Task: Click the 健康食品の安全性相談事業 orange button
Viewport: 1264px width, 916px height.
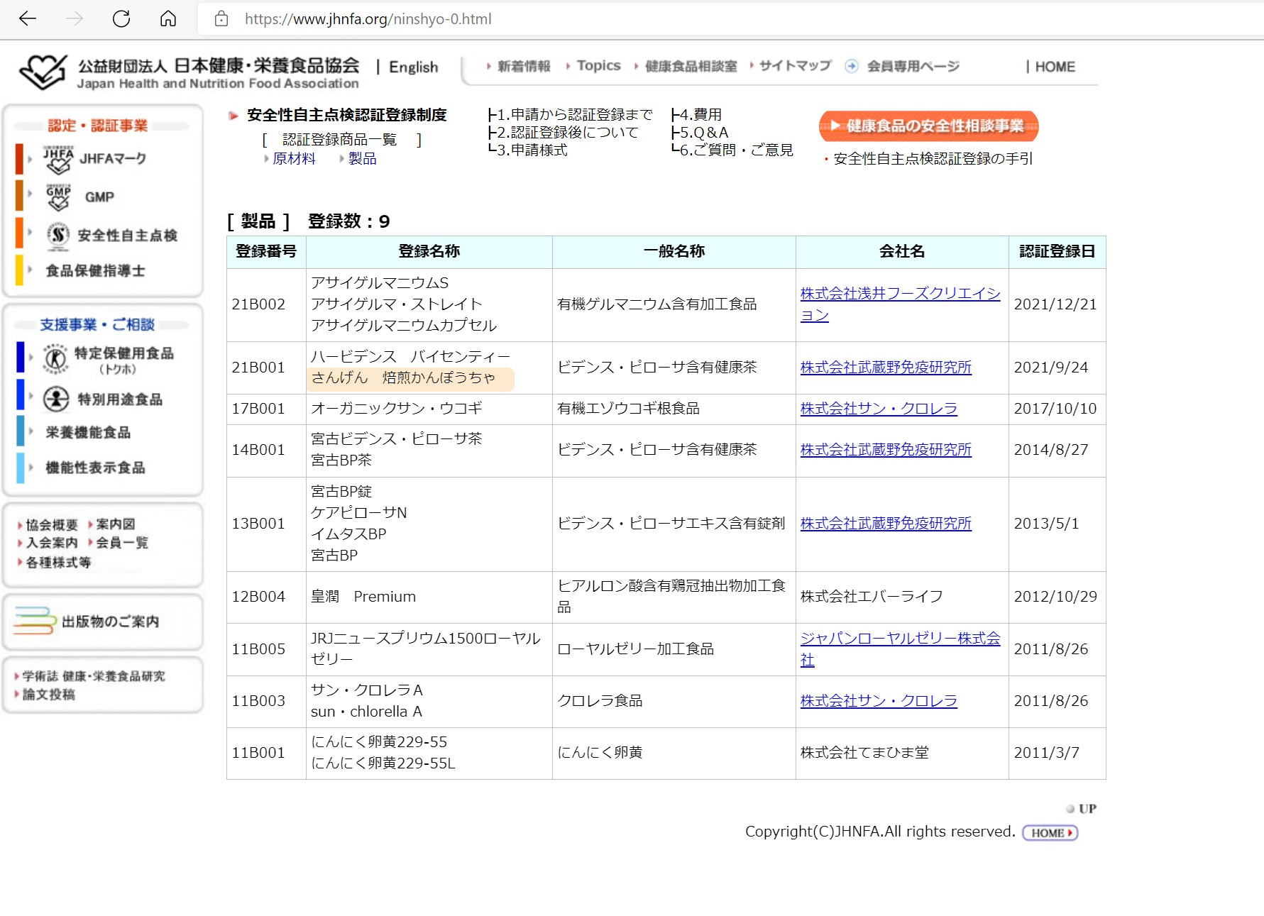Action: tap(928, 126)
